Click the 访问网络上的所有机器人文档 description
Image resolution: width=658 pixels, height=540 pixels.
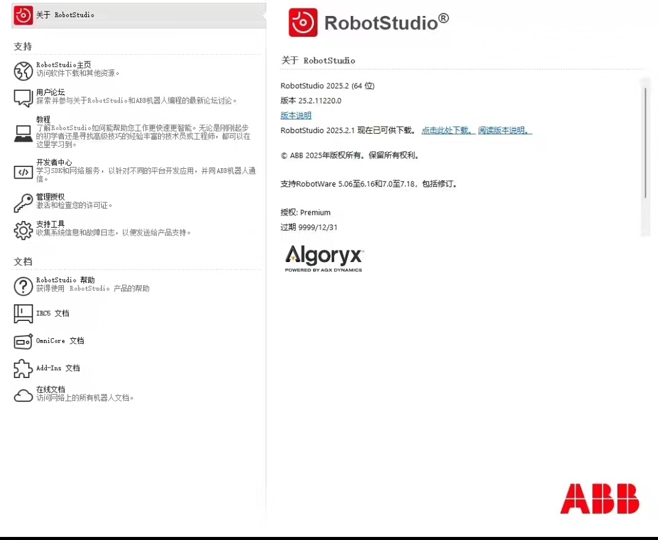[85, 398]
